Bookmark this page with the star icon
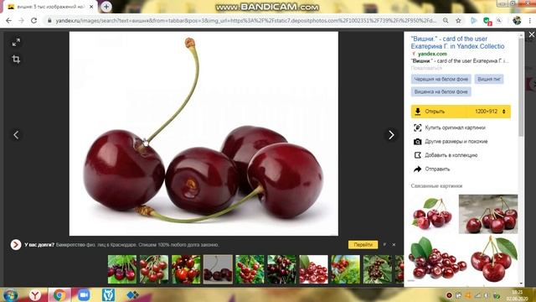The width and height of the screenshot is (536, 302). (458, 20)
